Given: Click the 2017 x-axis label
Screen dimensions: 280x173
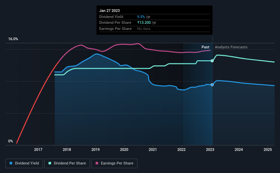Looking at the screenshot, I should pyautogui.click(x=38, y=150).
